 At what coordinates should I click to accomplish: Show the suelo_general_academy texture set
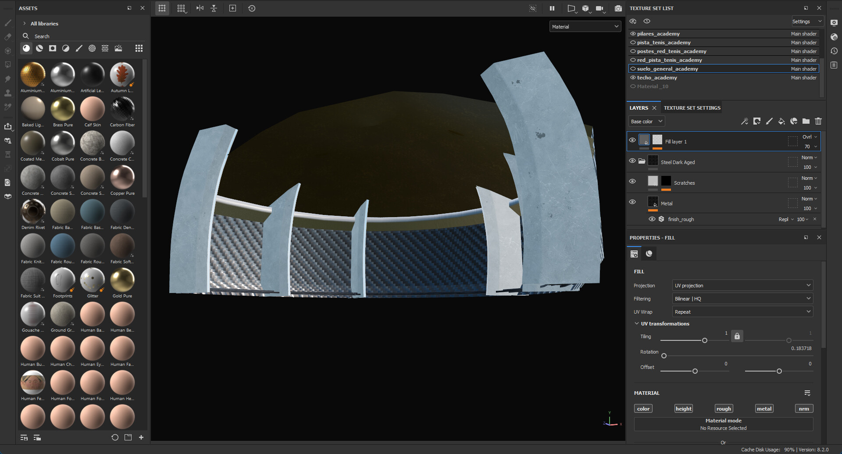[x=632, y=68]
